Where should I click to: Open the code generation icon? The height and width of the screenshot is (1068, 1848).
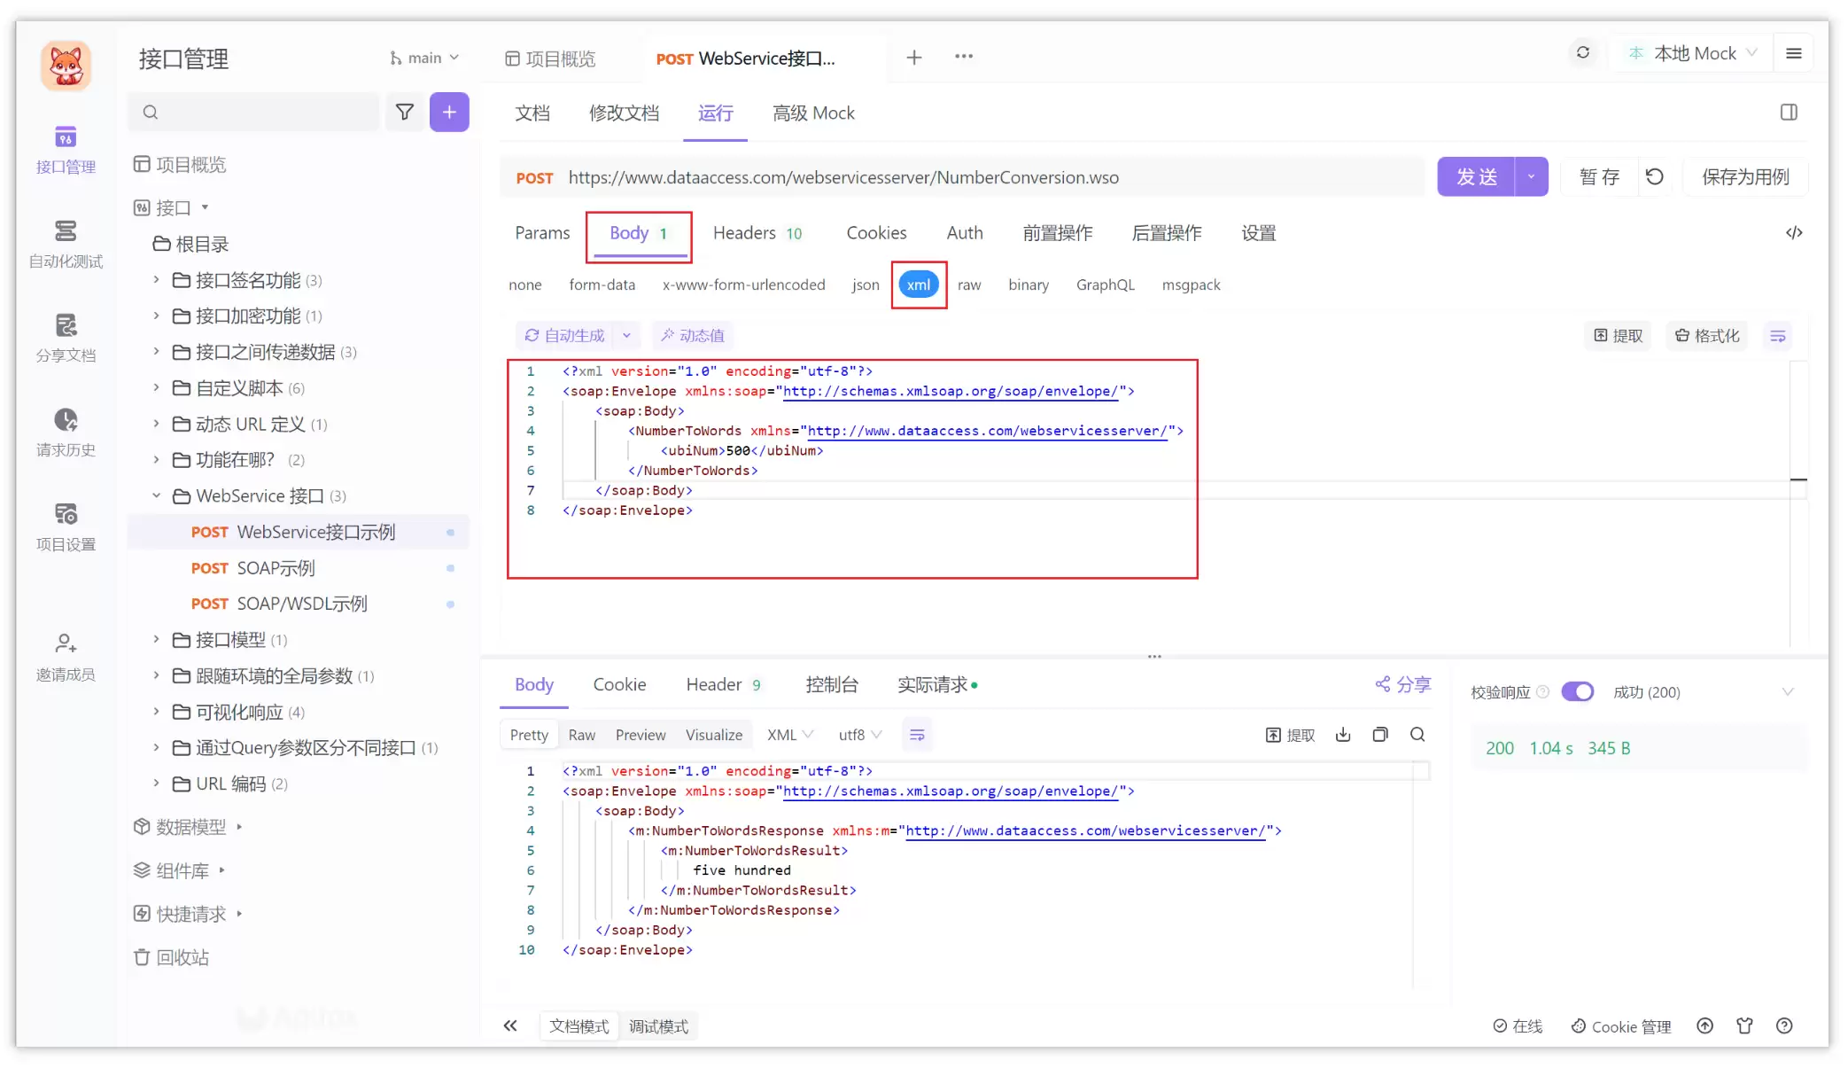point(1794,233)
